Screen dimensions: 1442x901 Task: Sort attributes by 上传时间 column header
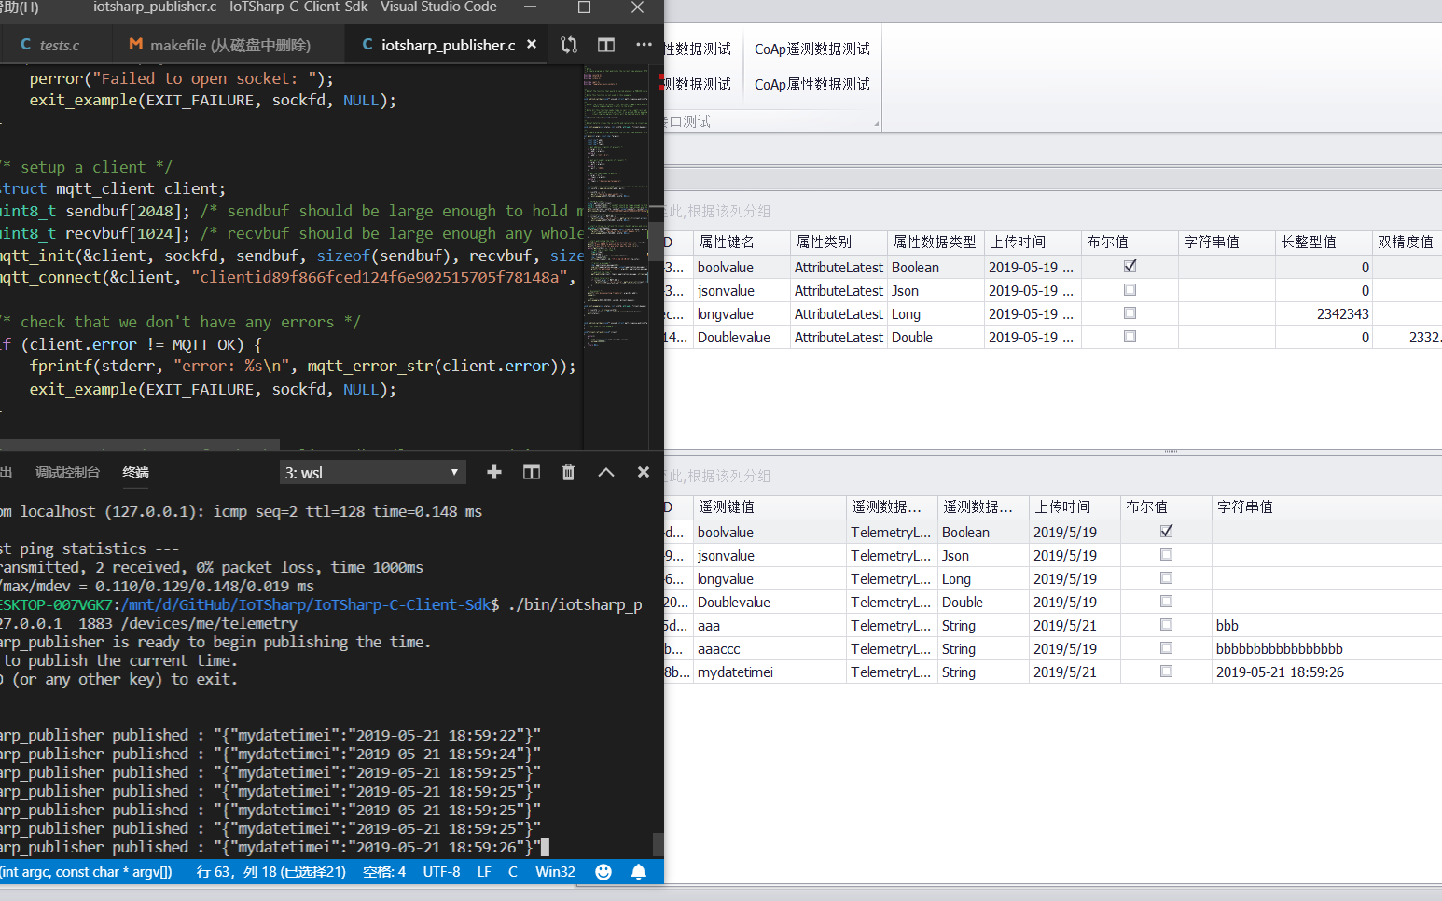(1033, 243)
